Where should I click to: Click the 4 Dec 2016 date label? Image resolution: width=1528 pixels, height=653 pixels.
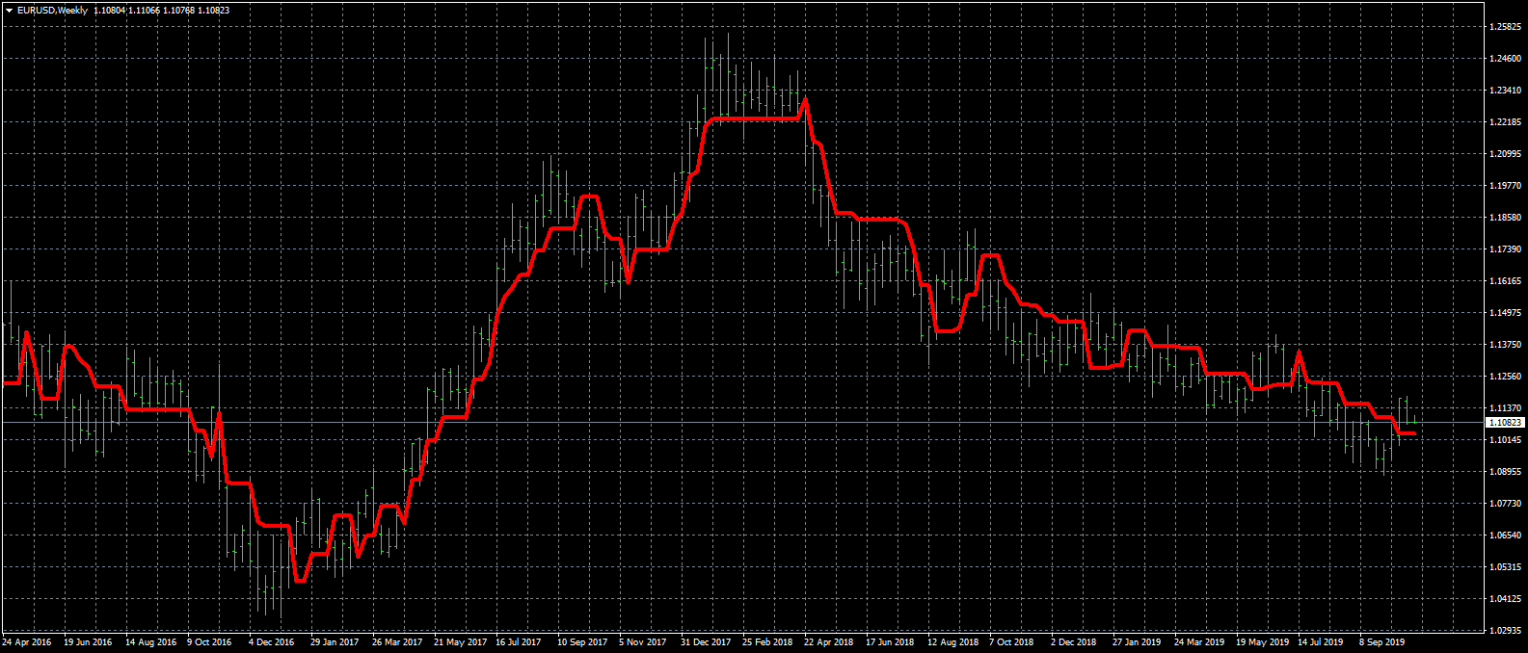(x=272, y=641)
